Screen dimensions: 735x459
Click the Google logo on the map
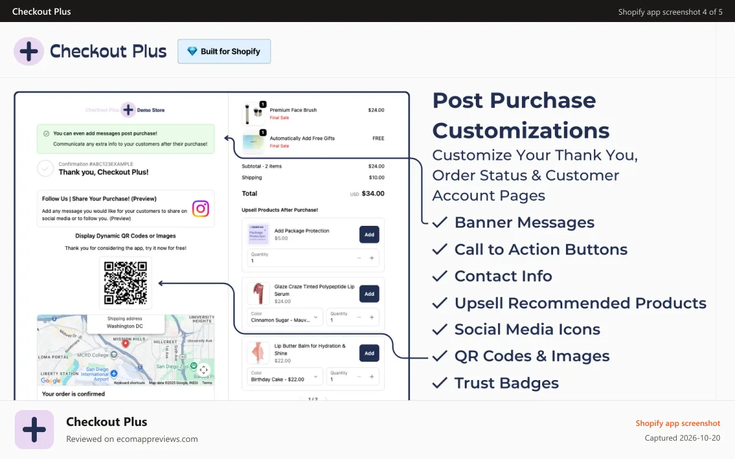[50, 381]
